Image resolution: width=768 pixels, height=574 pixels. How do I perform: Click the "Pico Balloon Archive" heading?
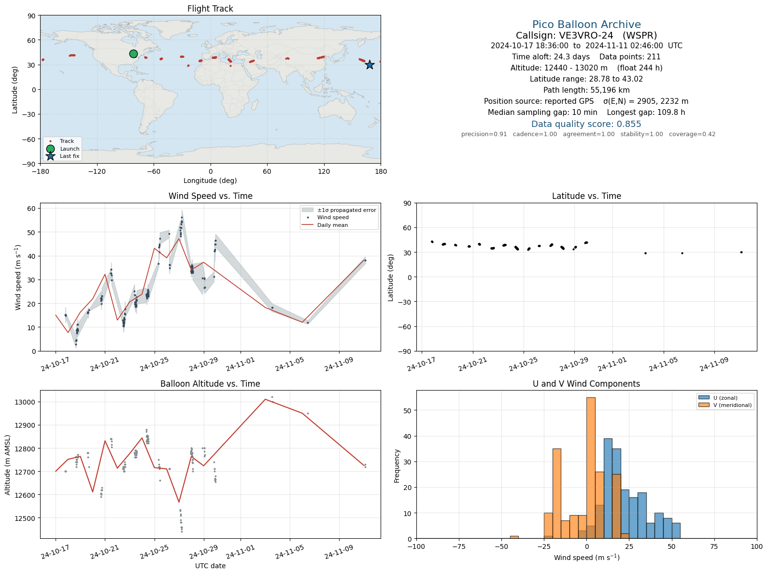(586, 25)
